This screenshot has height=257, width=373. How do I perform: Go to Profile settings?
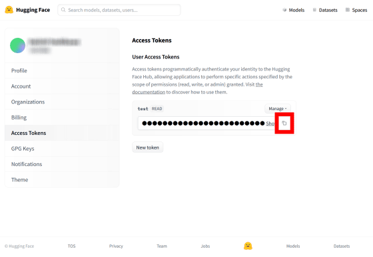coord(62,70)
